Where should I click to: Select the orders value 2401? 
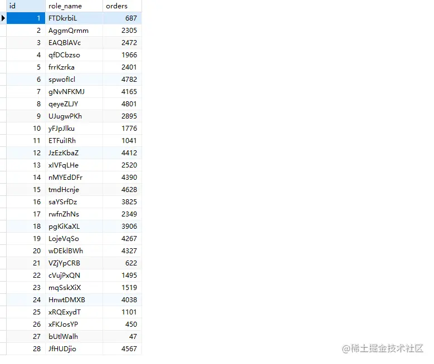click(122, 67)
